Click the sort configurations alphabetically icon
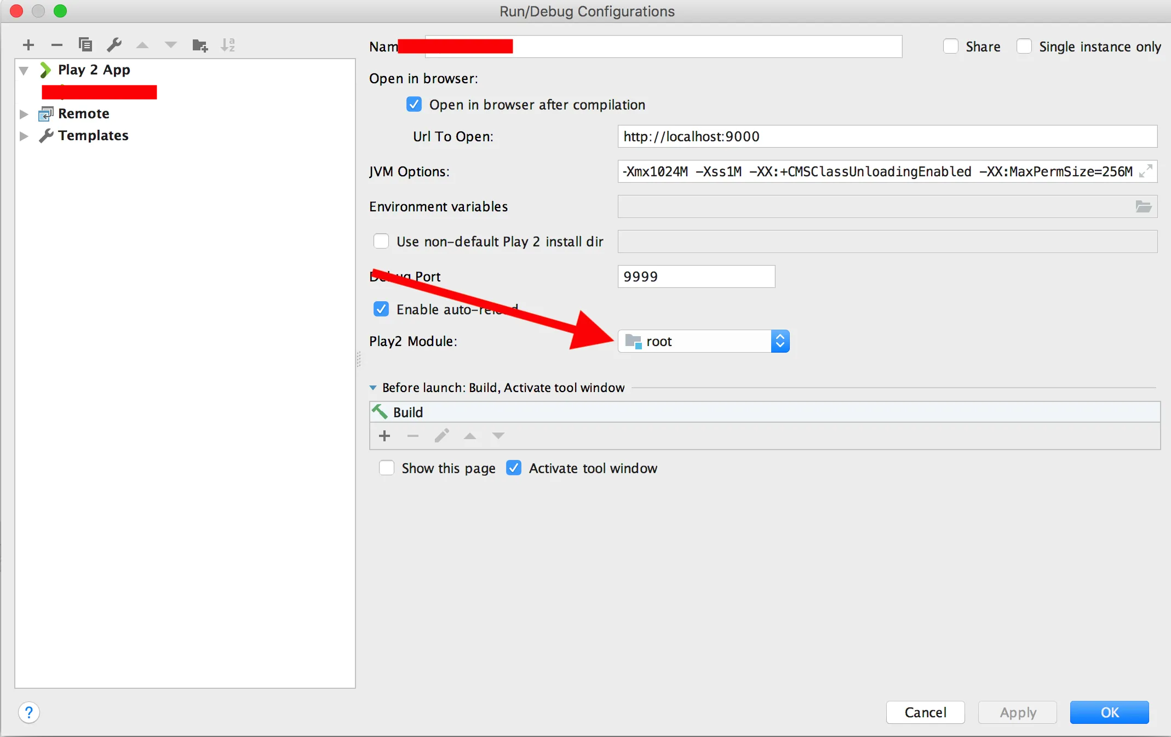 point(228,45)
